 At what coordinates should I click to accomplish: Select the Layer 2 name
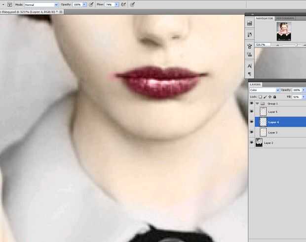click(x=268, y=143)
